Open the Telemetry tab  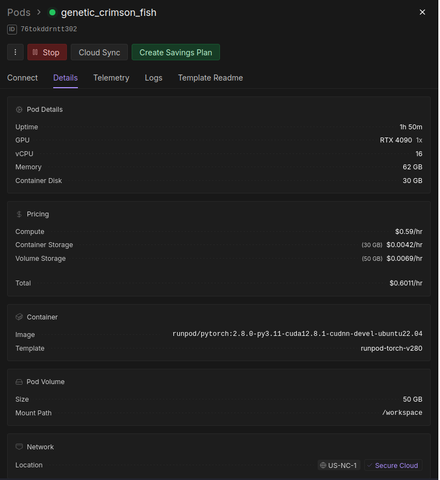click(x=111, y=78)
